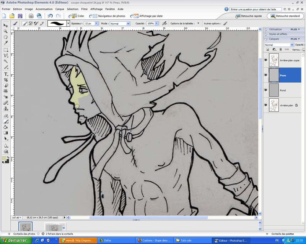The image size is (306, 244).
Task: Choose the Impressionist Brush in options bar
Action: [31, 24]
